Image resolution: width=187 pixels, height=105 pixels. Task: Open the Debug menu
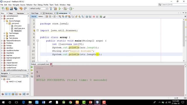click(x=40, y=5)
